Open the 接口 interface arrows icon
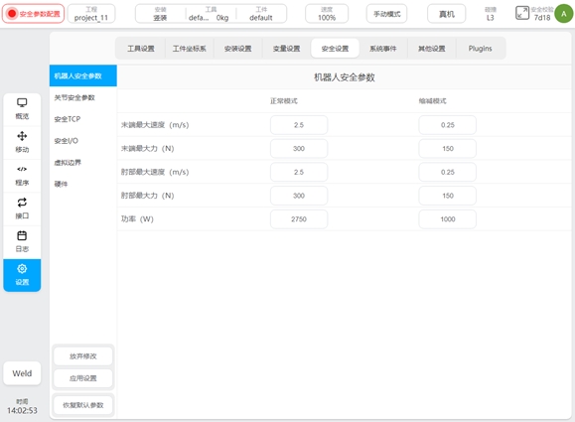The width and height of the screenshot is (575, 422). coord(22,203)
